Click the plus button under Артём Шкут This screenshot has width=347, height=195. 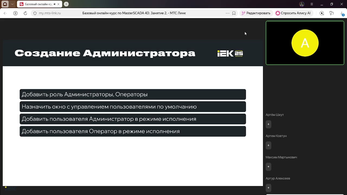coord(268,124)
